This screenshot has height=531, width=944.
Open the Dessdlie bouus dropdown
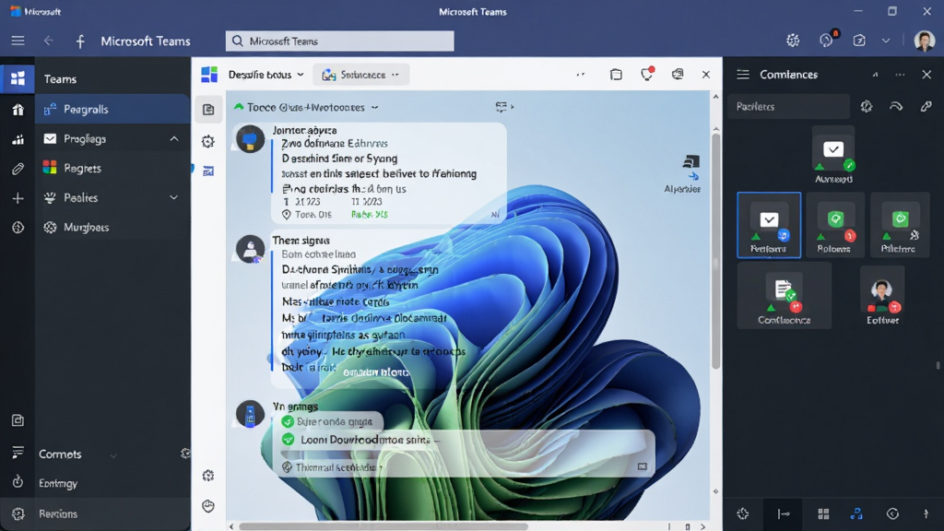click(265, 75)
